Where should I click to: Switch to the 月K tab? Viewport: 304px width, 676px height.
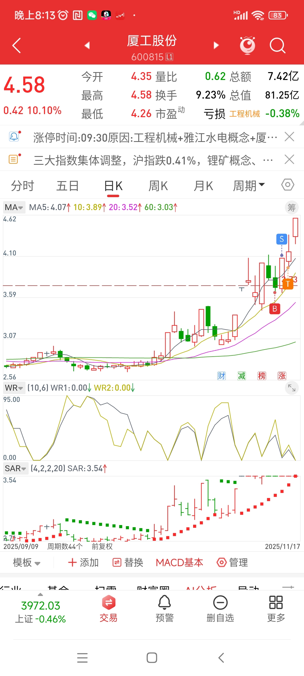pyautogui.click(x=203, y=186)
